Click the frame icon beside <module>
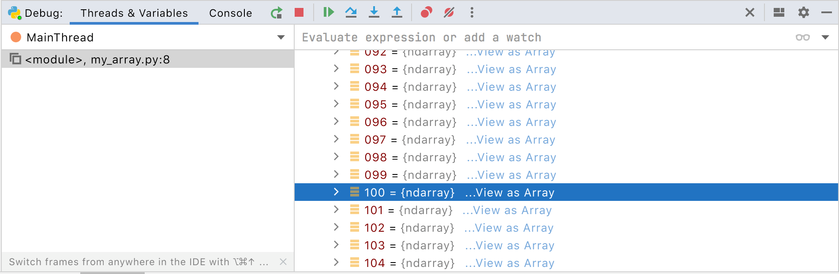The image size is (839, 274). (x=15, y=59)
